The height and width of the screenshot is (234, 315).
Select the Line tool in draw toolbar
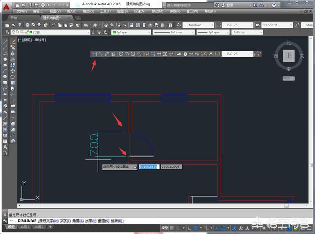coord(5,42)
